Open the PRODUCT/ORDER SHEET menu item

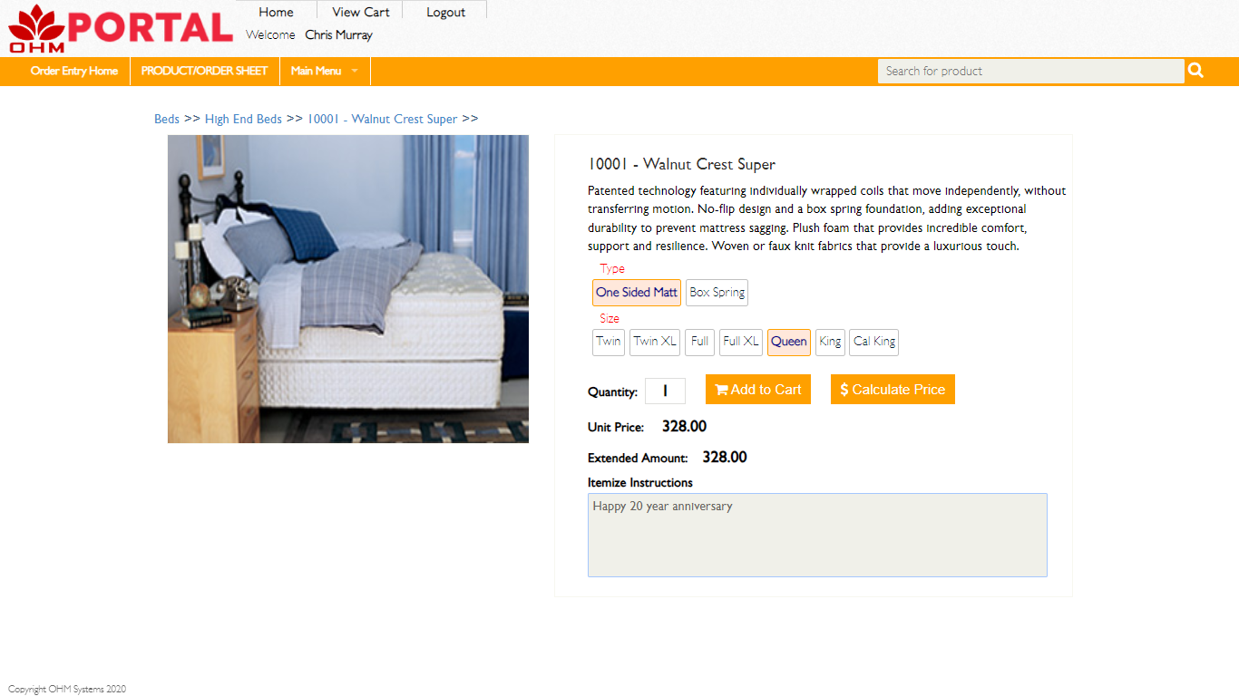204,71
